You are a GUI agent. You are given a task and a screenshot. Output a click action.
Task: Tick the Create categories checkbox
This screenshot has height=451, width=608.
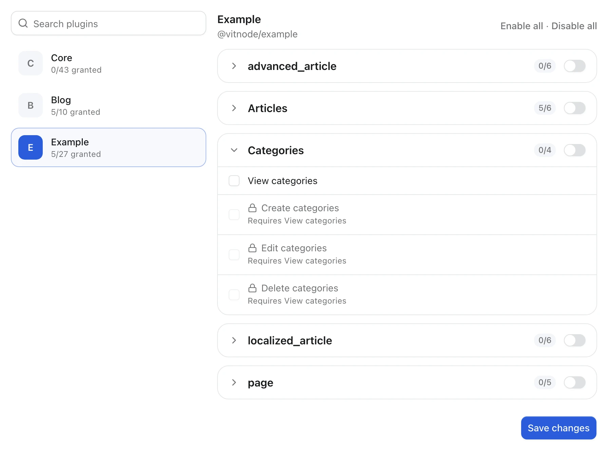(x=234, y=215)
